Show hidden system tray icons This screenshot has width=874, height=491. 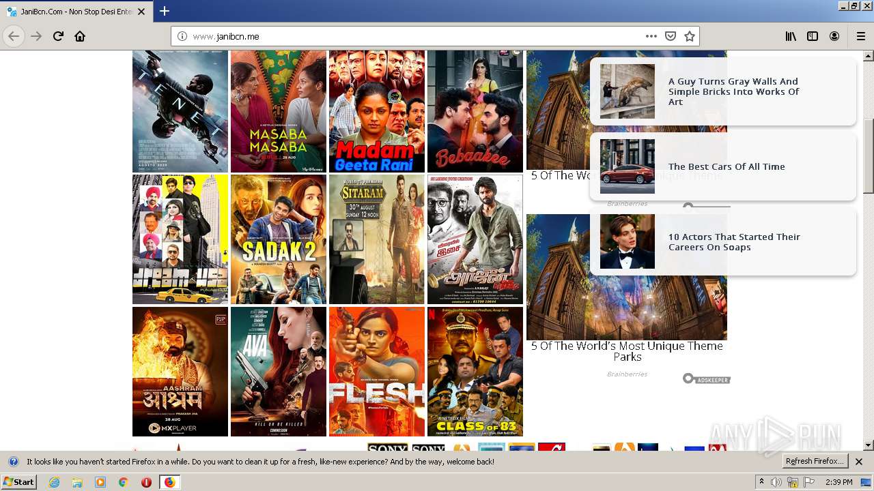coord(761,482)
